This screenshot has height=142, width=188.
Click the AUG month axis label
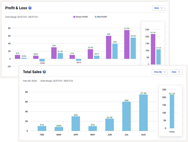pyautogui.click(x=144, y=135)
